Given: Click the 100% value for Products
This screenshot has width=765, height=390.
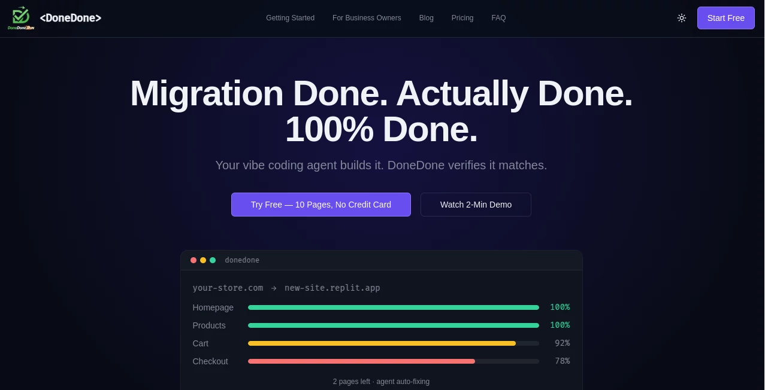Looking at the screenshot, I should click(x=560, y=325).
